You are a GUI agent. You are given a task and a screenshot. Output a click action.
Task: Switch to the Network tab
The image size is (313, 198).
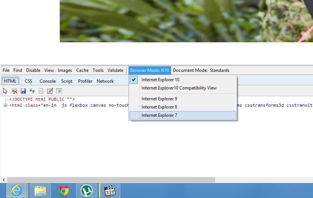pos(105,81)
